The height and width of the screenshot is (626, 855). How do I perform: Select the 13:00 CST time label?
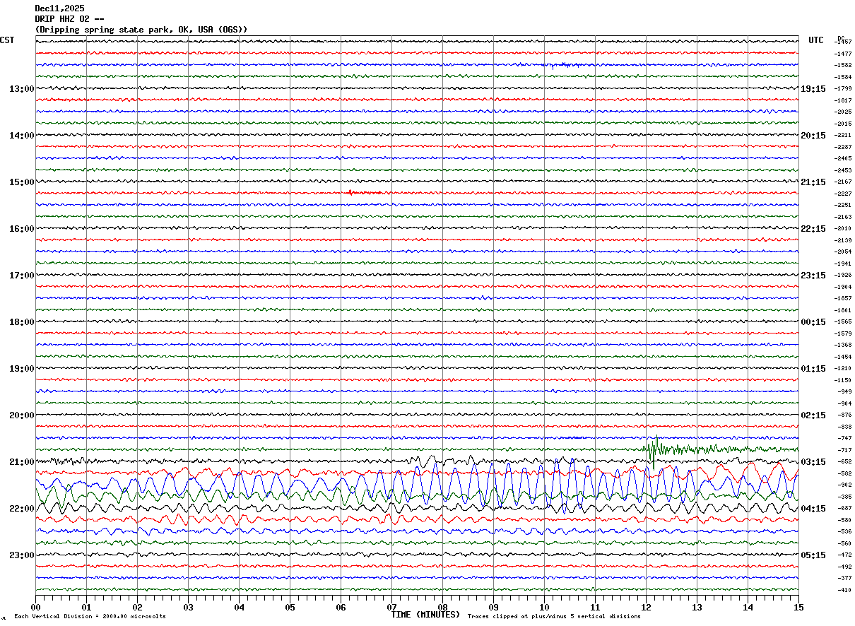[21, 89]
